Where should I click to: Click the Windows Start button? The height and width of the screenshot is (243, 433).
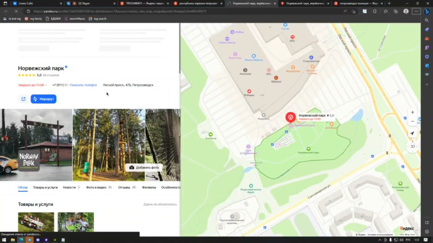pos(4,240)
